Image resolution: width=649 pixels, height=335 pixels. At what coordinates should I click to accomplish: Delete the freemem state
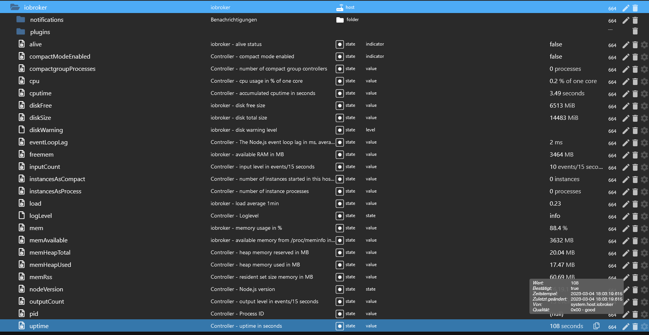(x=635, y=155)
